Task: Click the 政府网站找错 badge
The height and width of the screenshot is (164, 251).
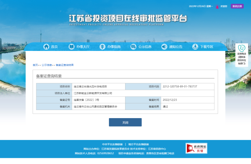Action: [x=196, y=148]
